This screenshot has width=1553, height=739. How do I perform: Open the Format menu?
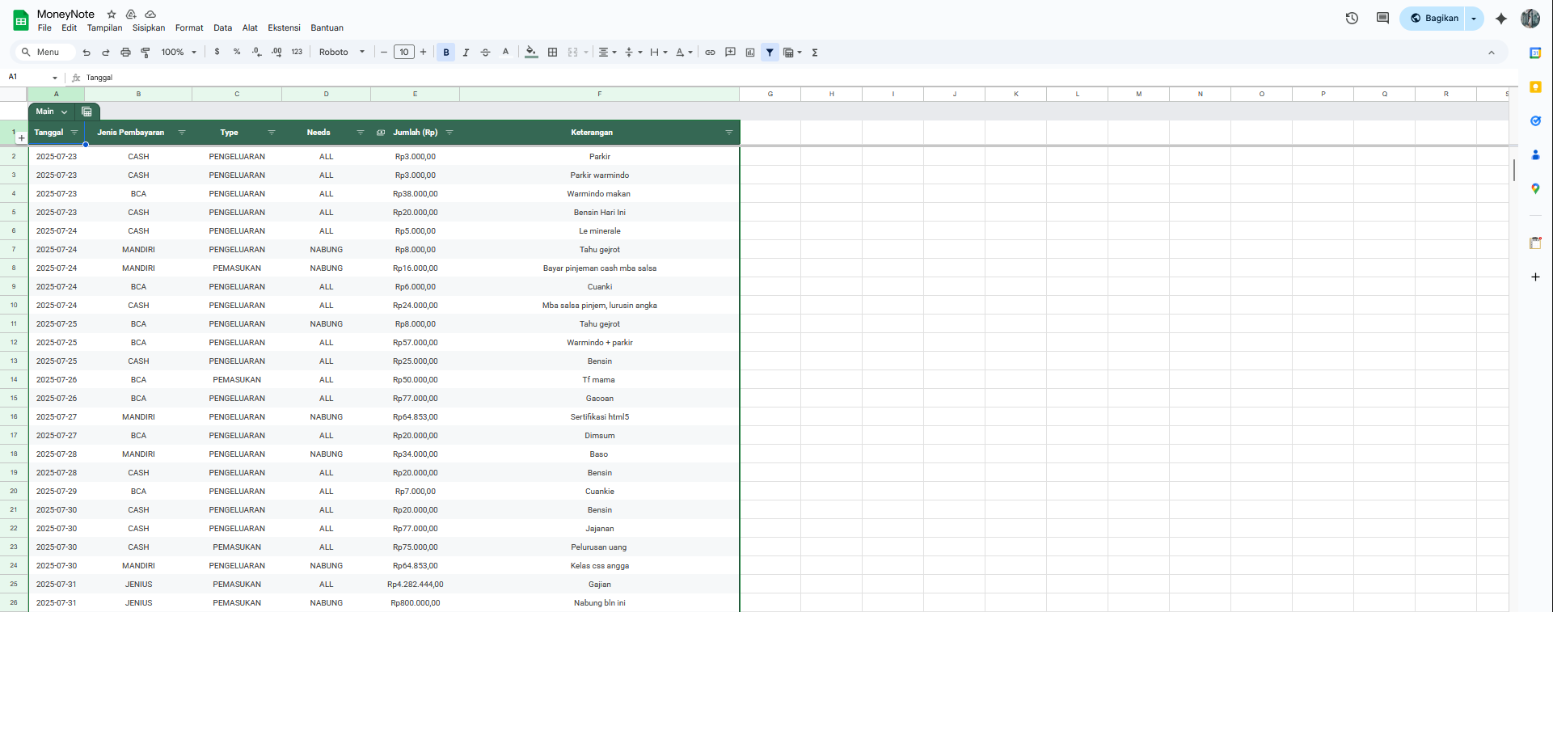click(x=189, y=27)
